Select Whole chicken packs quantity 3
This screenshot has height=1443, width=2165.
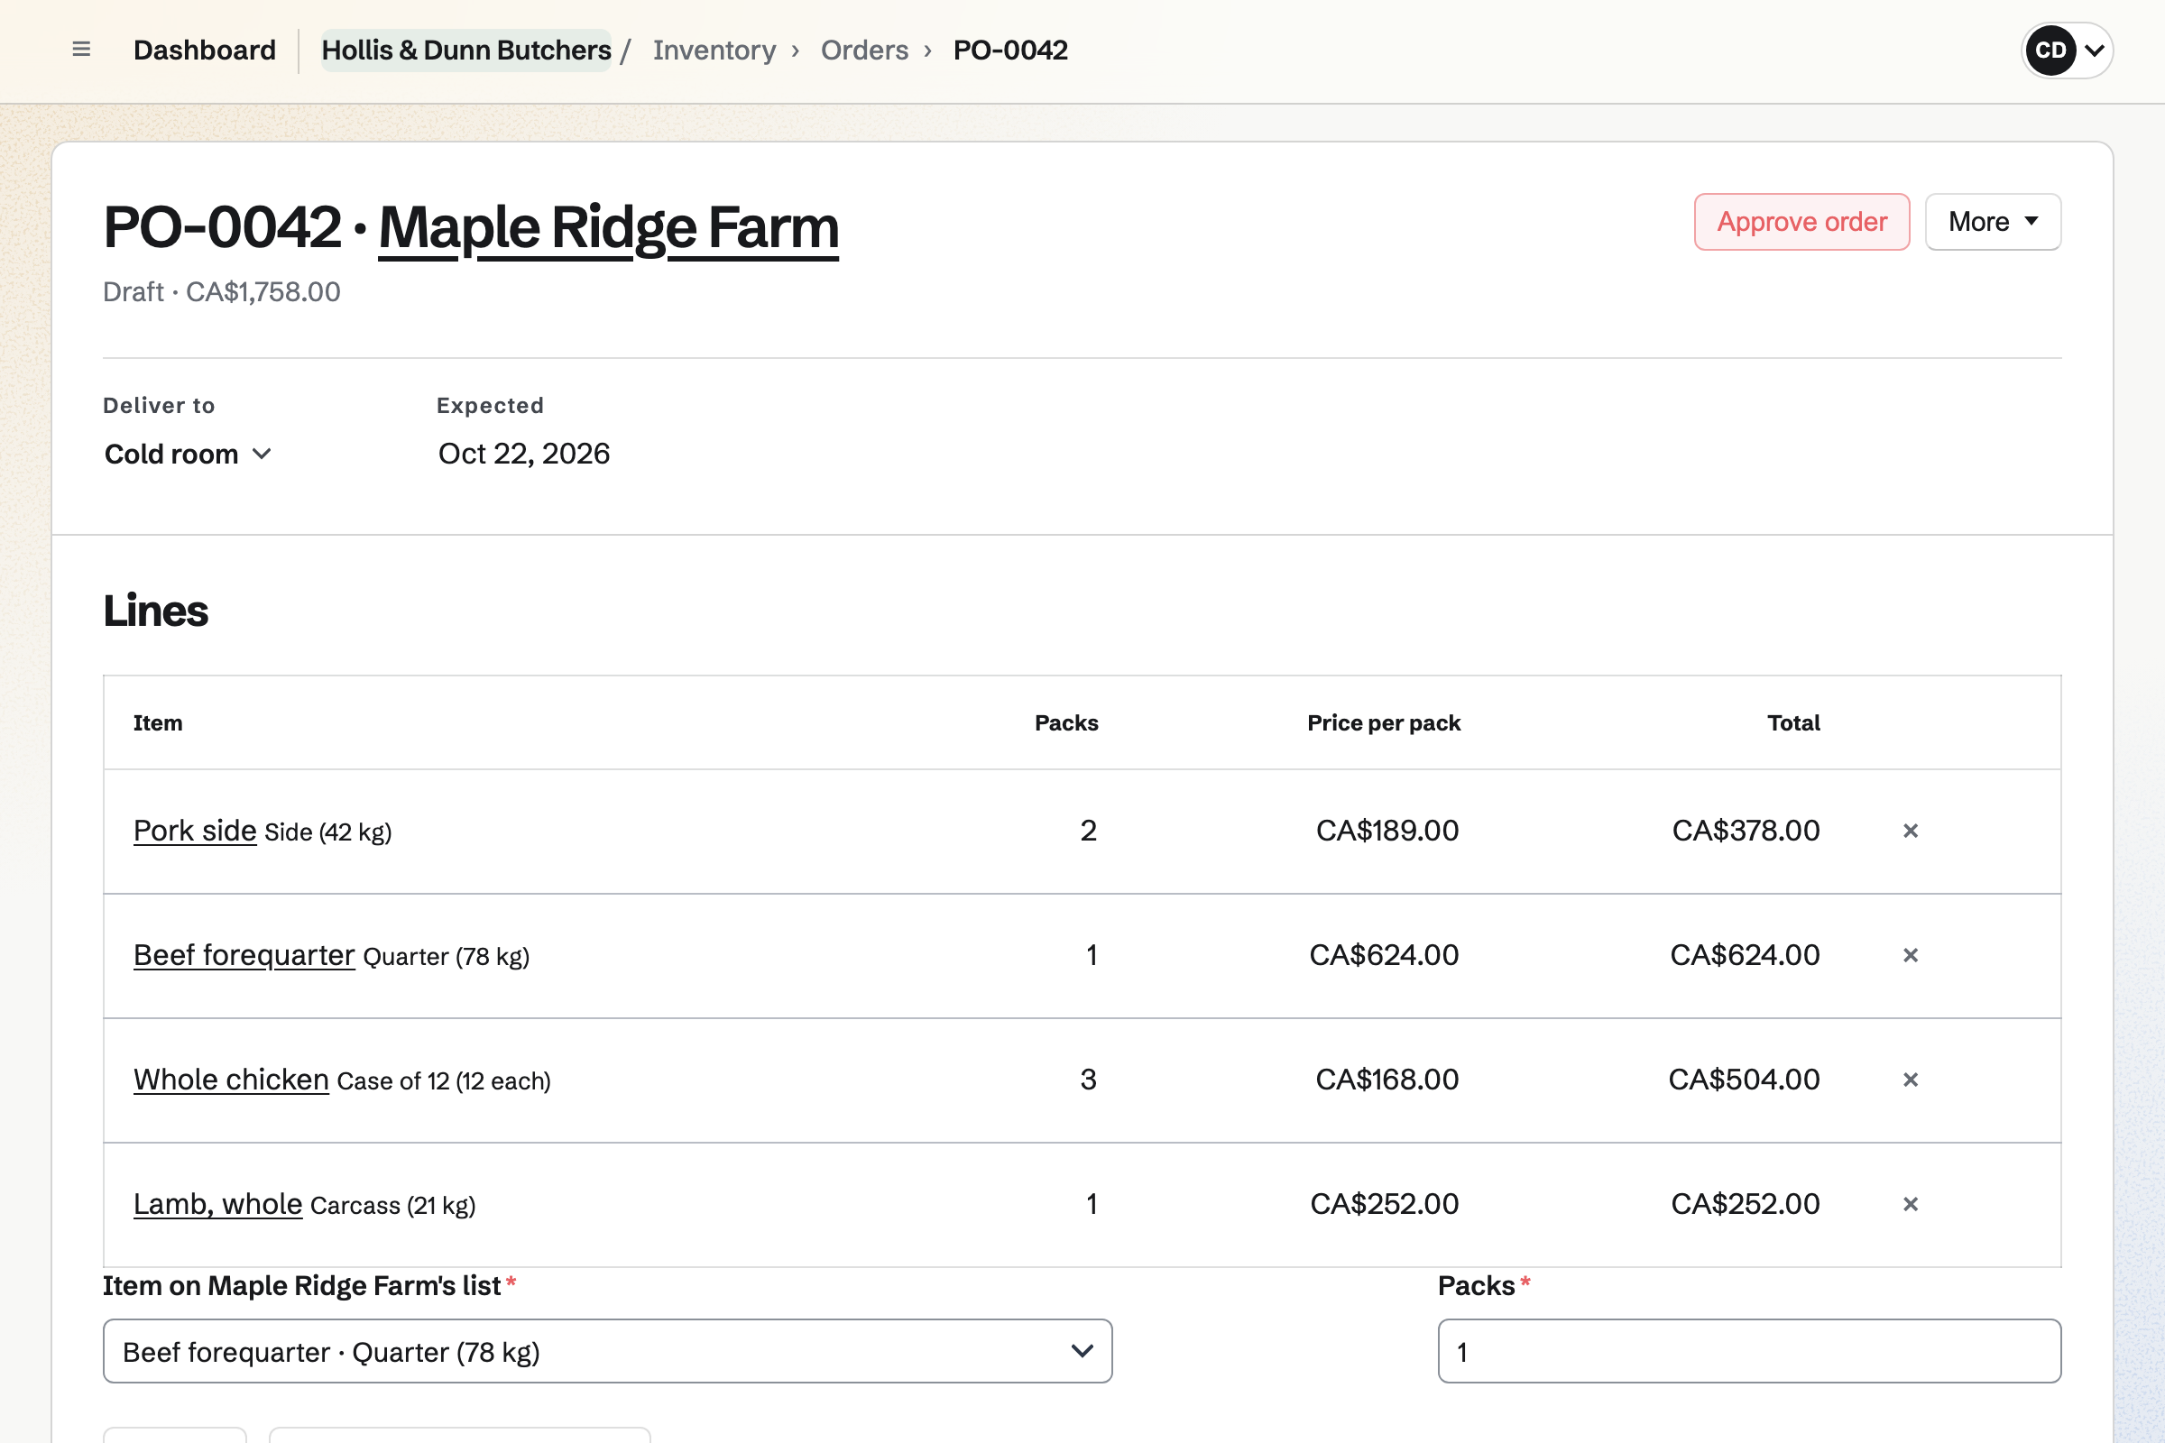point(1088,1080)
